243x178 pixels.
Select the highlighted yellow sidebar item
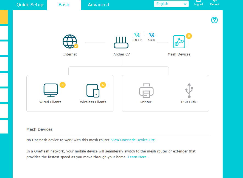[x=4, y=17]
